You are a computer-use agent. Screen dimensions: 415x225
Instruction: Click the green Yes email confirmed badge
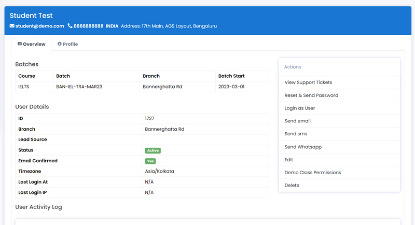click(x=150, y=161)
